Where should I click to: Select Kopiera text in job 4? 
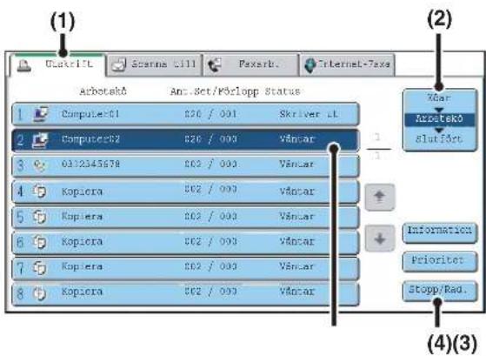point(82,191)
